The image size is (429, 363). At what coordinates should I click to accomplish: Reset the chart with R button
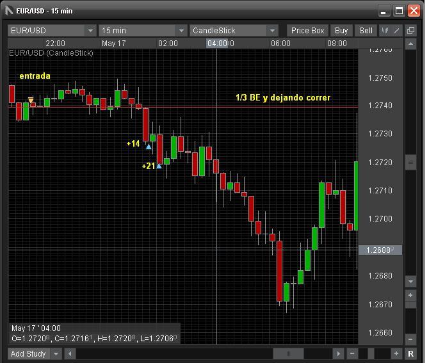point(410,353)
